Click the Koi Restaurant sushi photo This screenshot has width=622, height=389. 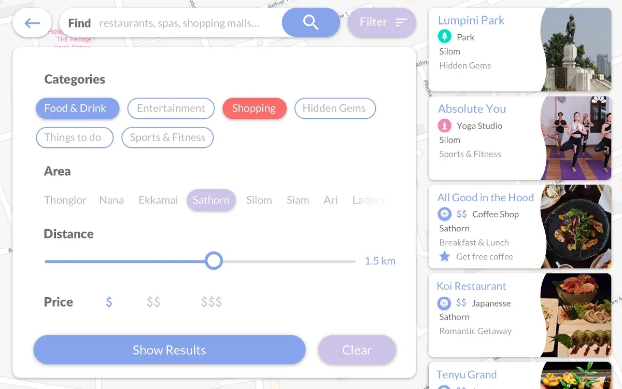576,315
